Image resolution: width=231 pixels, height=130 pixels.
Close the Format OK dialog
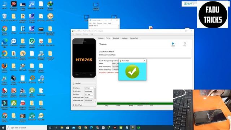click(x=144, y=61)
